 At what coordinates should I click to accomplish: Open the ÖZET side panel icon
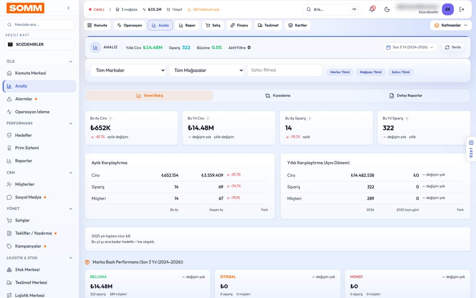pyautogui.click(x=471, y=143)
